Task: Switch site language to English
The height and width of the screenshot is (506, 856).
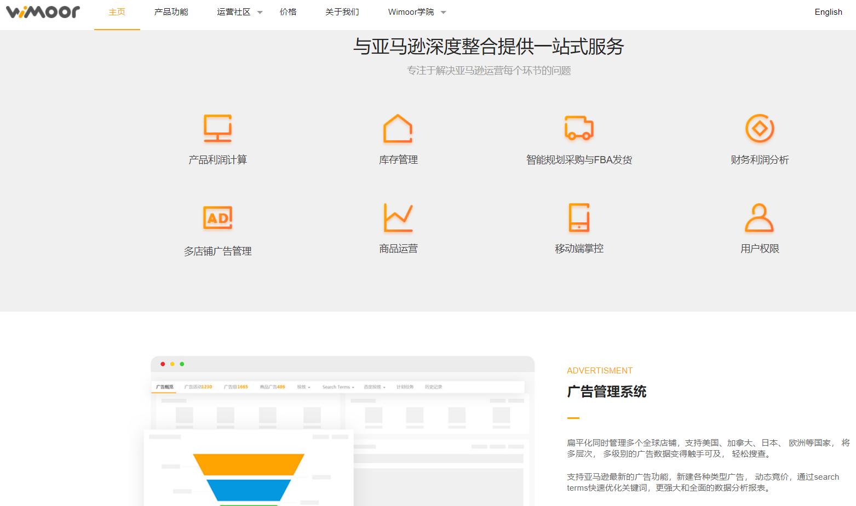Action: (828, 12)
